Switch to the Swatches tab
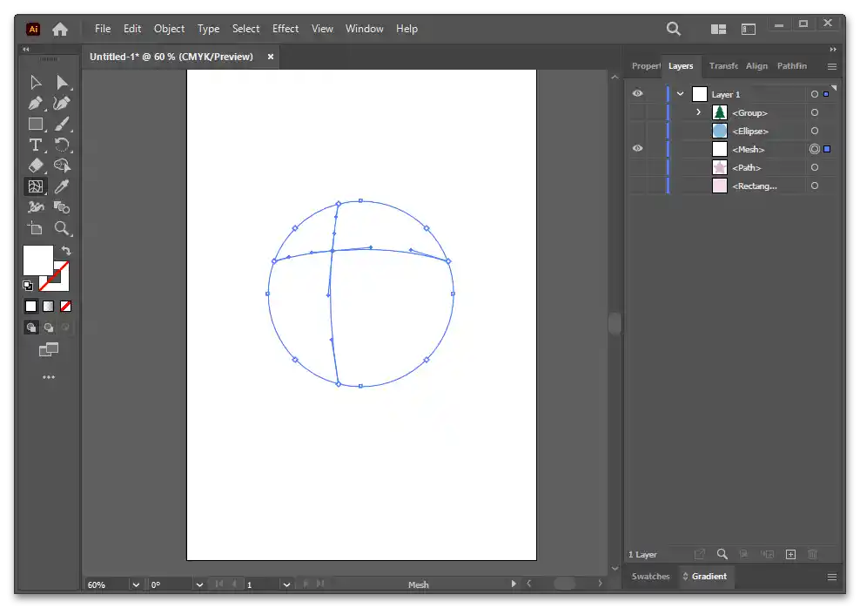 click(x=651, y=577)
